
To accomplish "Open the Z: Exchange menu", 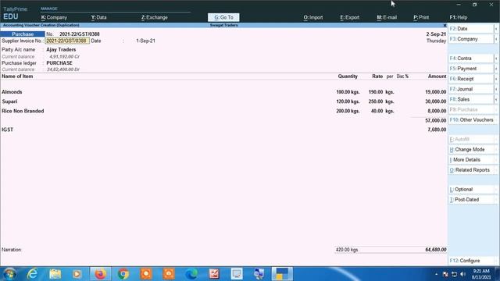I will coord(155,17).
